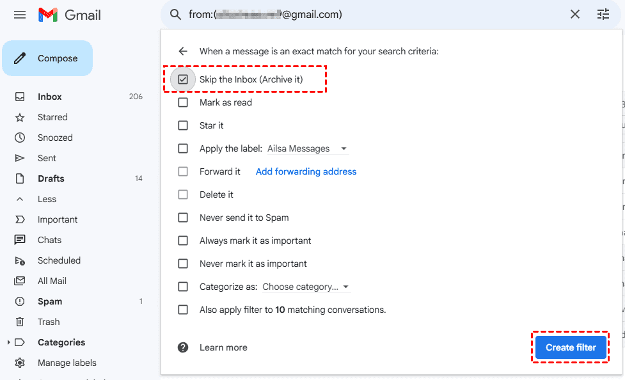The image size is (625, 380).
Task: Open search options slider icon
Action: [603, 14]
